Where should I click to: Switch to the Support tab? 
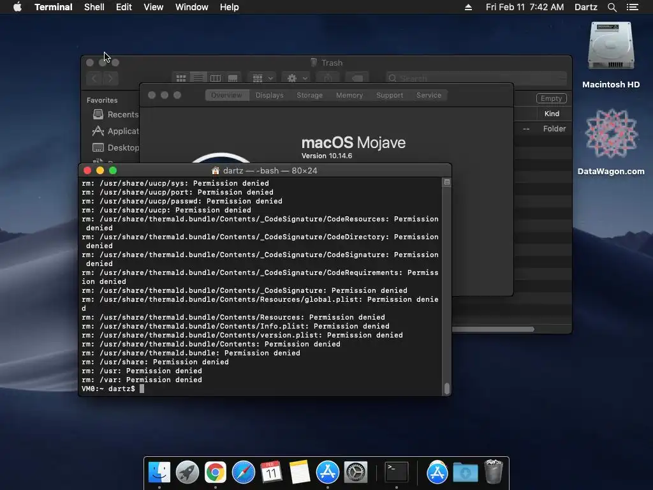(390, 95)
